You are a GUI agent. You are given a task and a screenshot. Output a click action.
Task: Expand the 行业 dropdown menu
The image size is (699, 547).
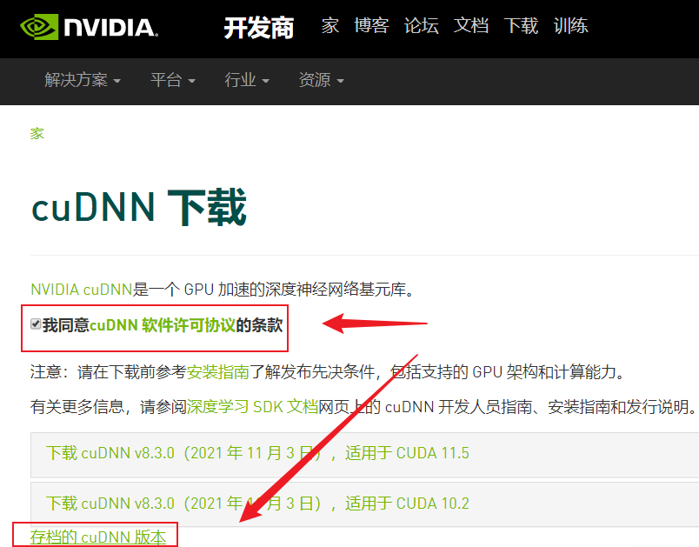click(247, 80)
